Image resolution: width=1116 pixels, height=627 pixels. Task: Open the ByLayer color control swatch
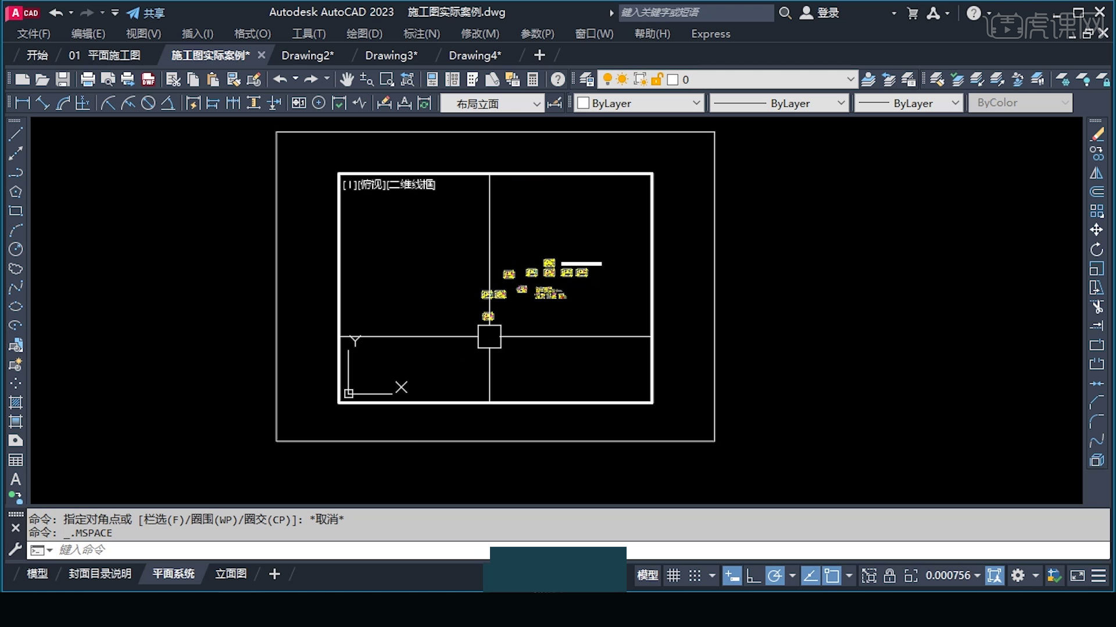583,103
